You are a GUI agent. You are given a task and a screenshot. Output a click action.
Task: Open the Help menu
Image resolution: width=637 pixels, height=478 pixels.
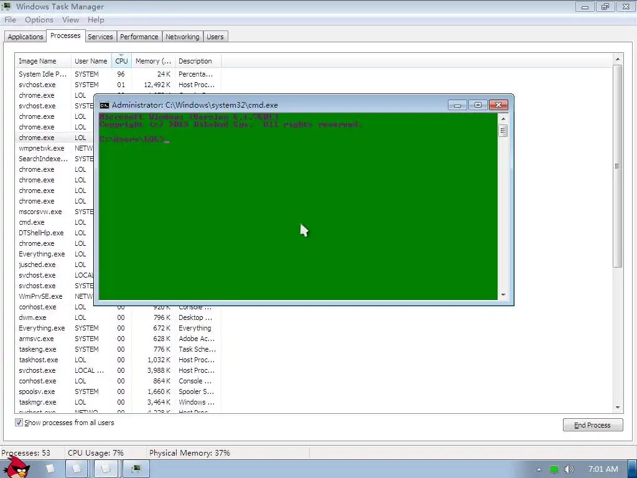96,20
